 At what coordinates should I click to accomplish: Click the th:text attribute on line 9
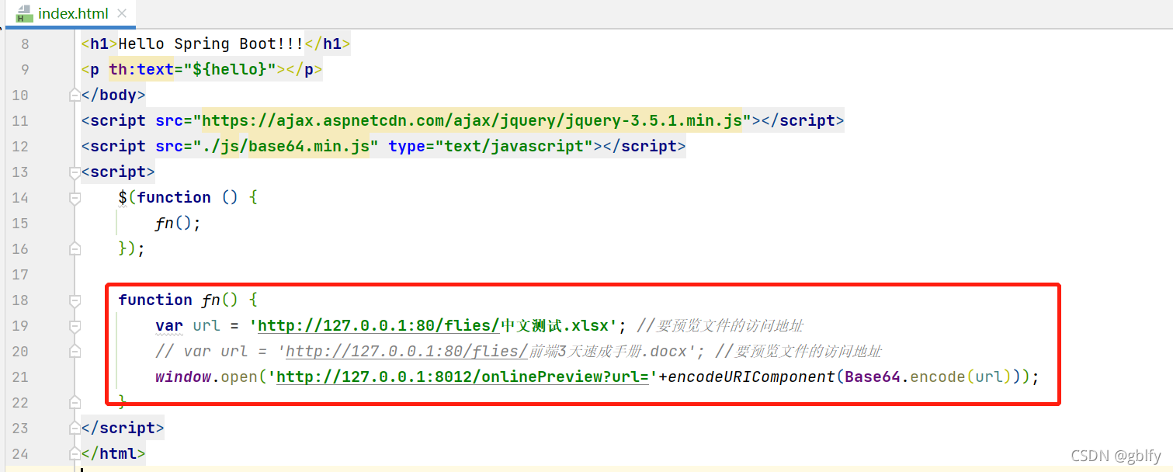pyautogui.click(x=141, y=70)
